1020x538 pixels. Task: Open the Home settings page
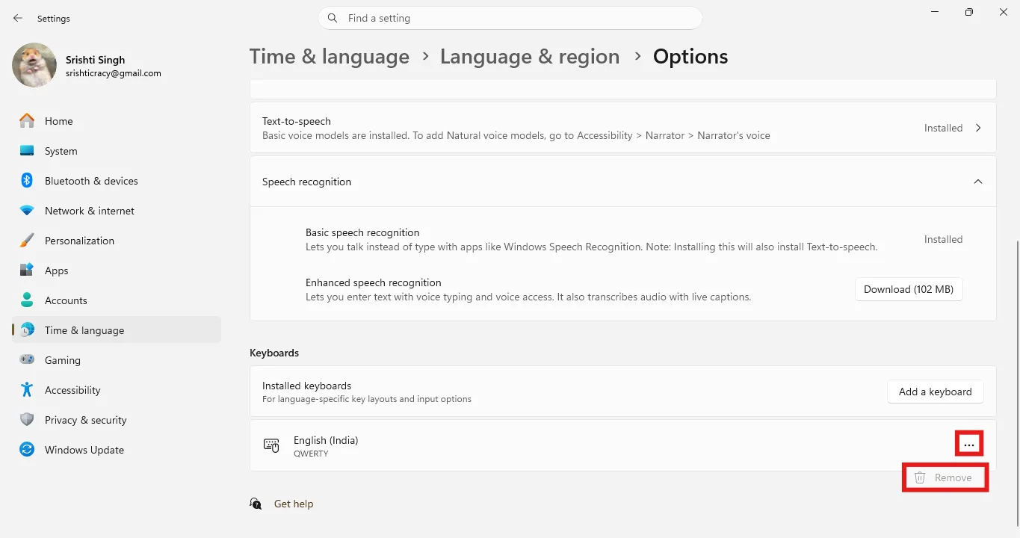coord(117,121)
